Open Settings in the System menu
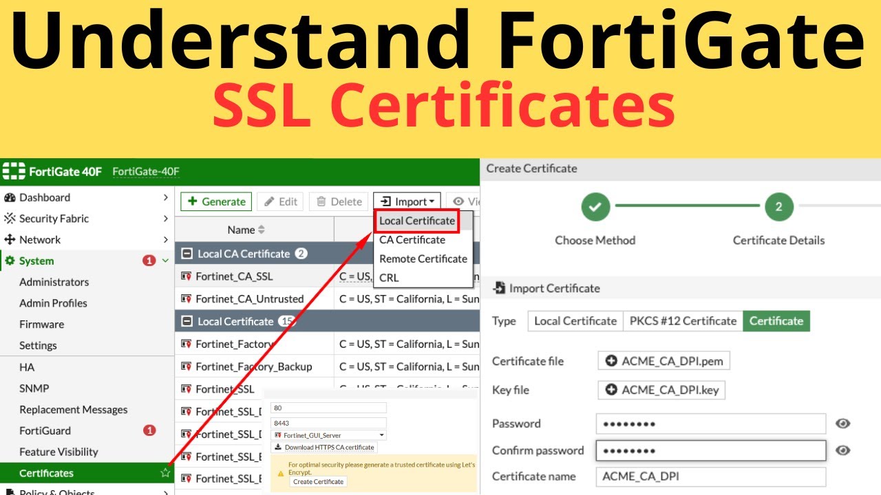The width and height of the screenshot is (881, 495). pyautogui.click(x=38, y=346)
